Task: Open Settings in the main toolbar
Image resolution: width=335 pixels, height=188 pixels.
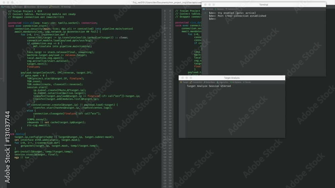Action: coord(66,7)
